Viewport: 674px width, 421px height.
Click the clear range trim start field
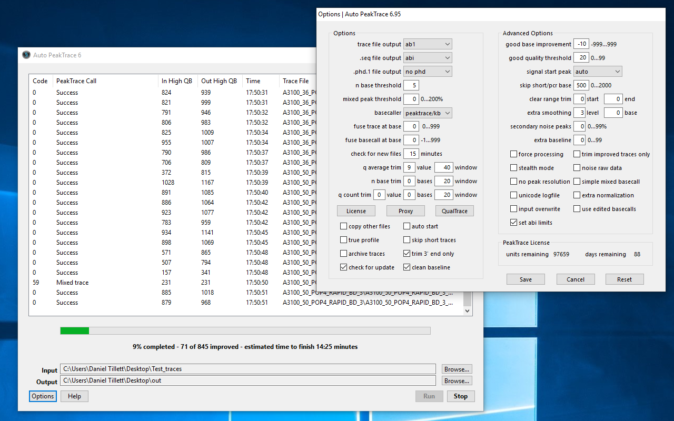579,99
